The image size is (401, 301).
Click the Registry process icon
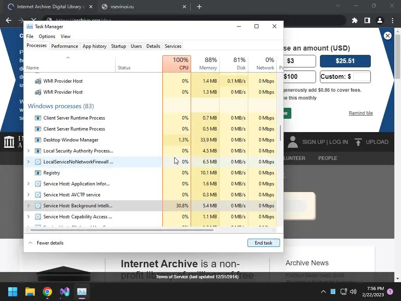coord(38,173)
